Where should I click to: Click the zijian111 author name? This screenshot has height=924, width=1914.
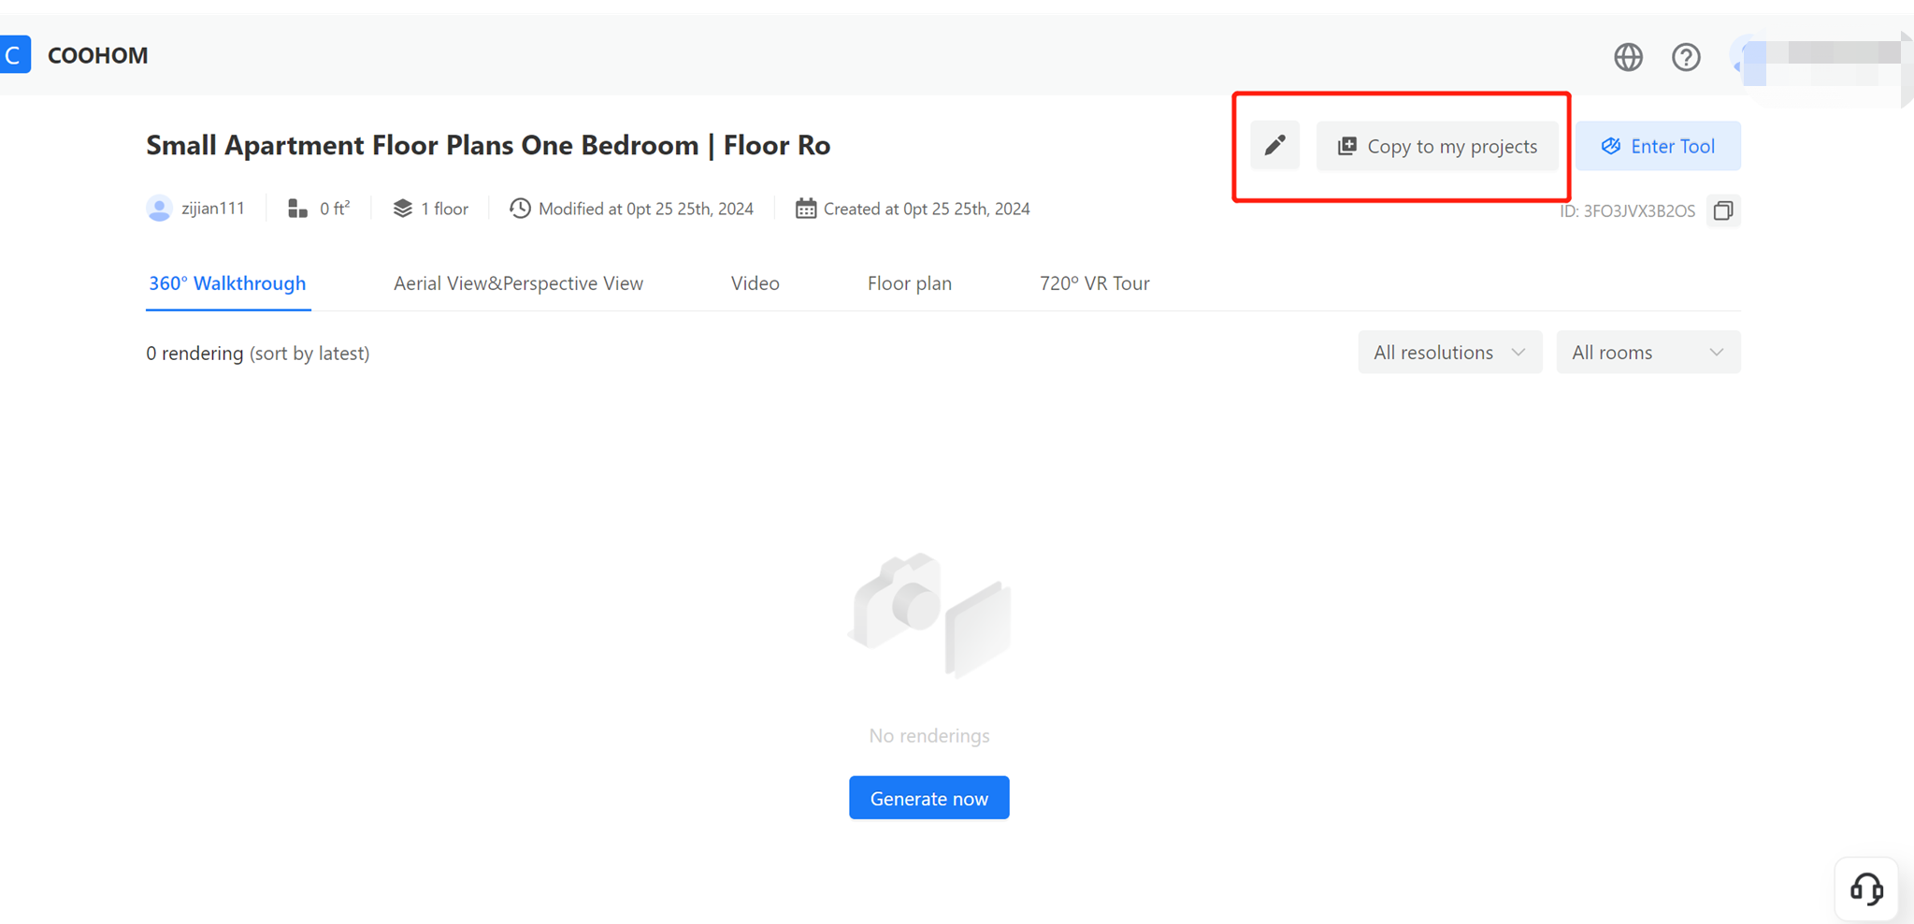click(213, 209)
